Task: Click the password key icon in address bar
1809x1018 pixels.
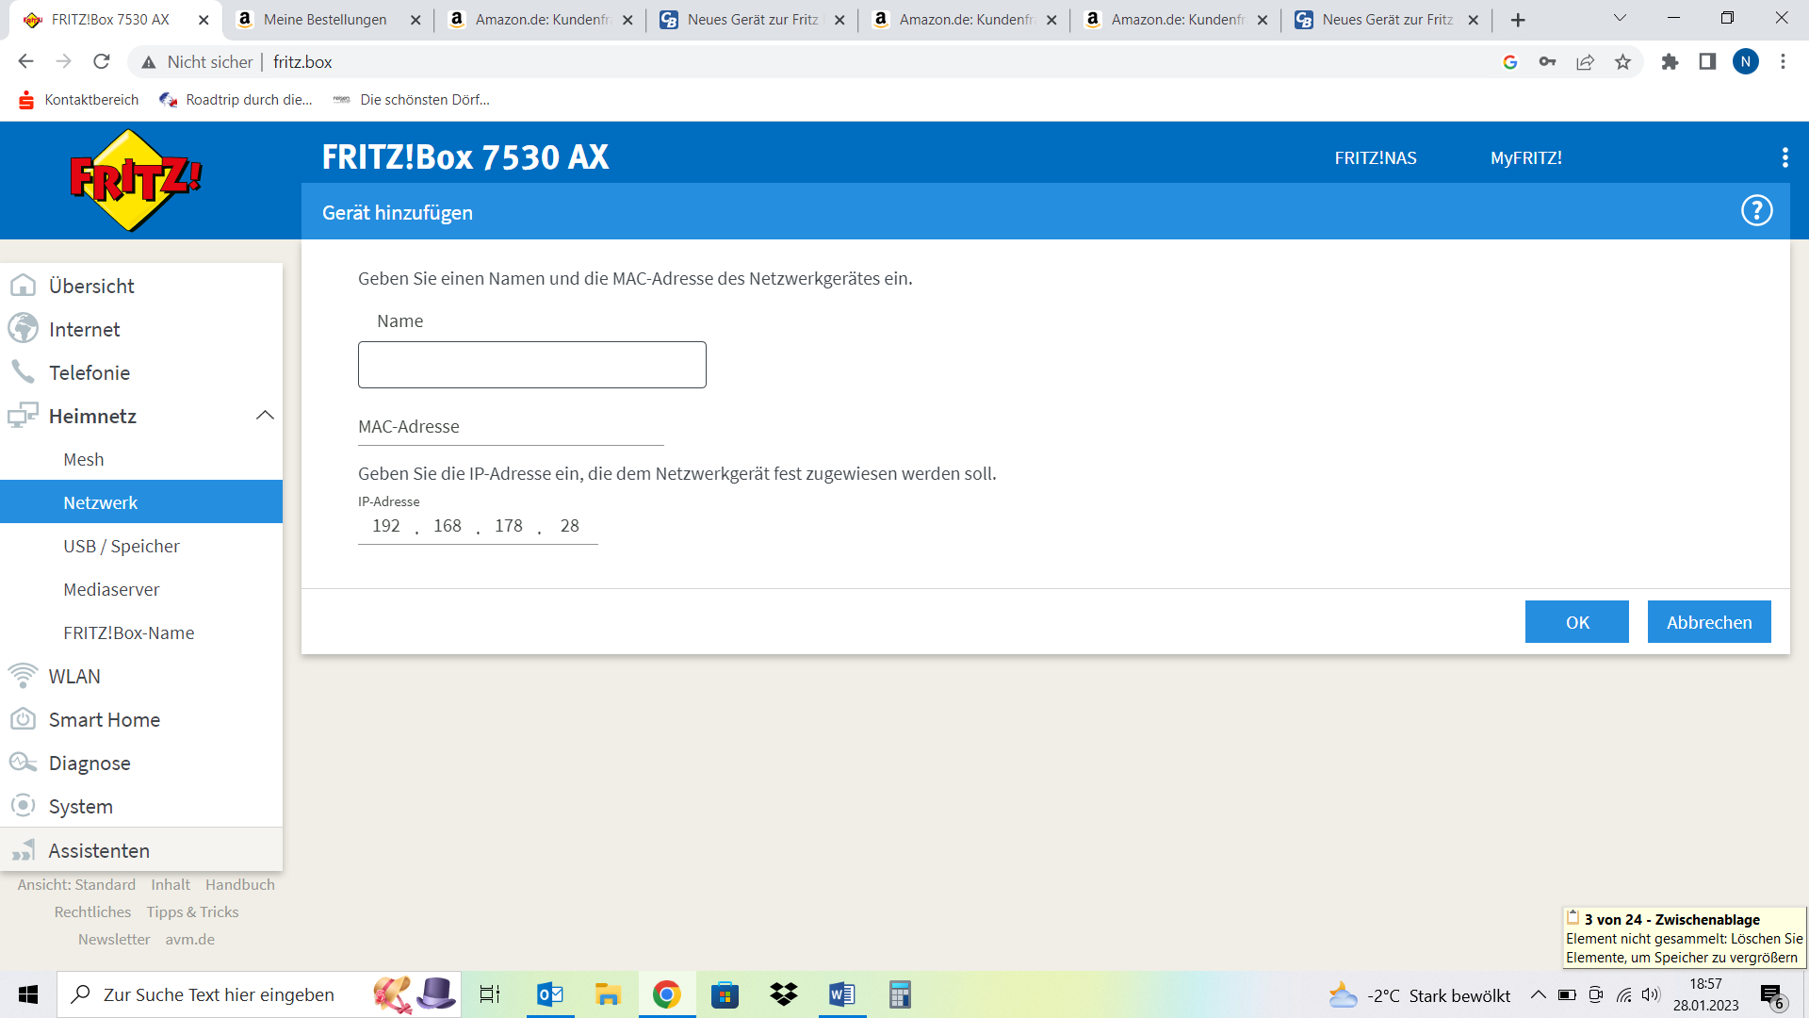Action: pos(1547,62)
